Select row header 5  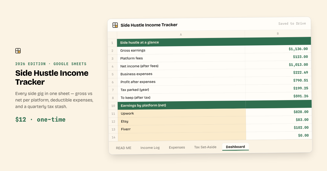[x=113, y=74]
